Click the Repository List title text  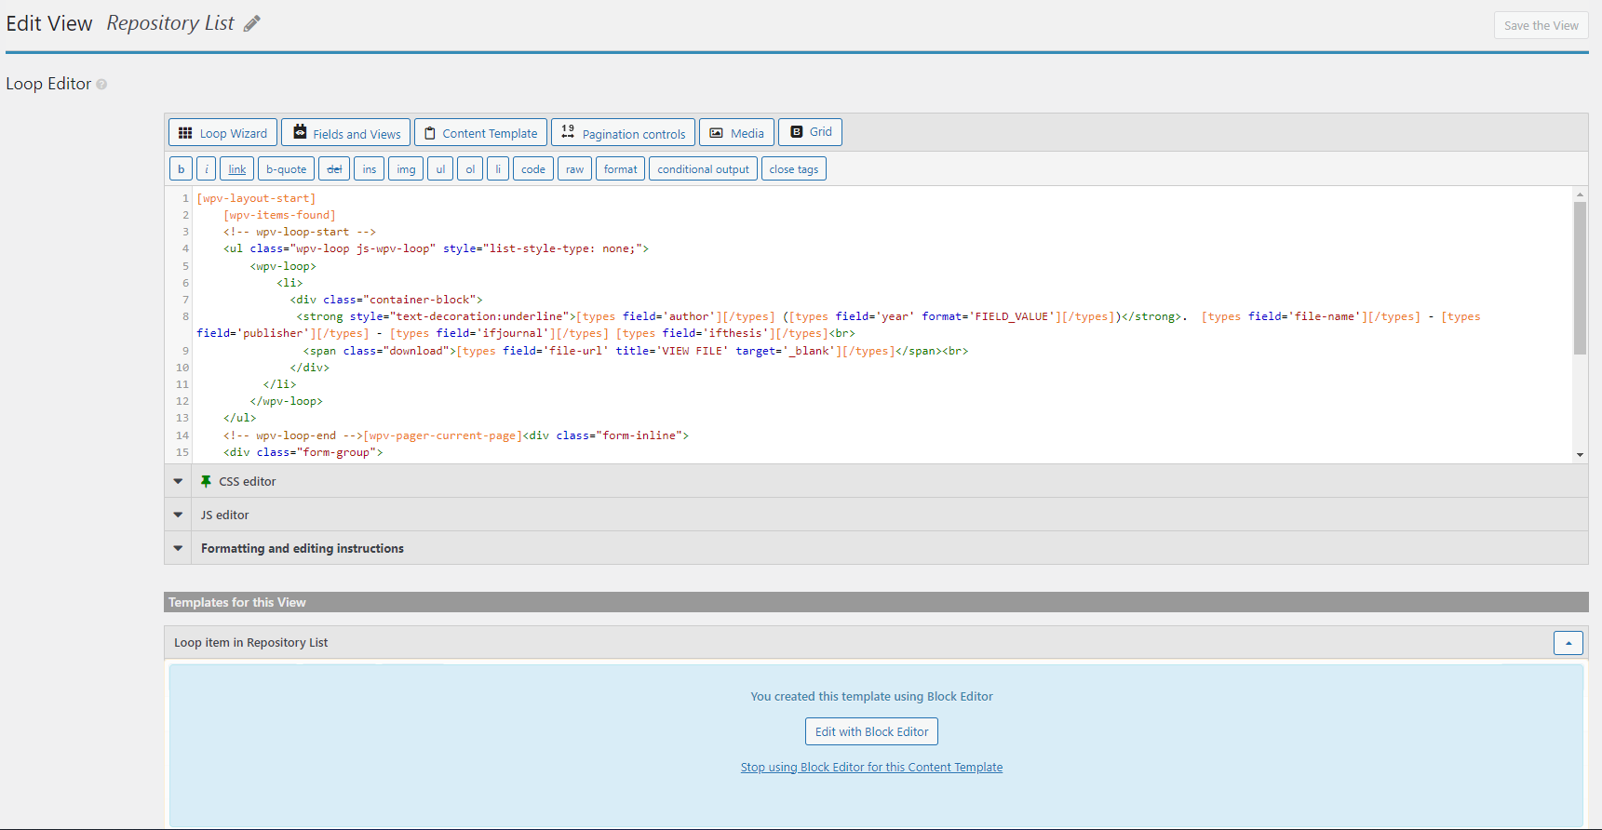(x=170, y=23)
